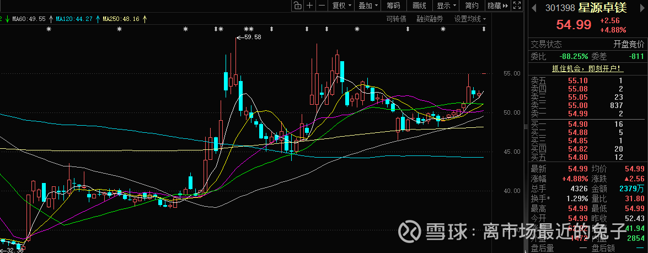Screen dimensions: 648x253
Task: Click the 委差 value -811
Action: coord(636,56)
